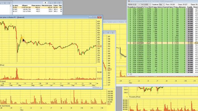Click the [Volume] label under the volume panel
Image resolution: width=198 pixels, height=111 pixels.
click(3, 81)
